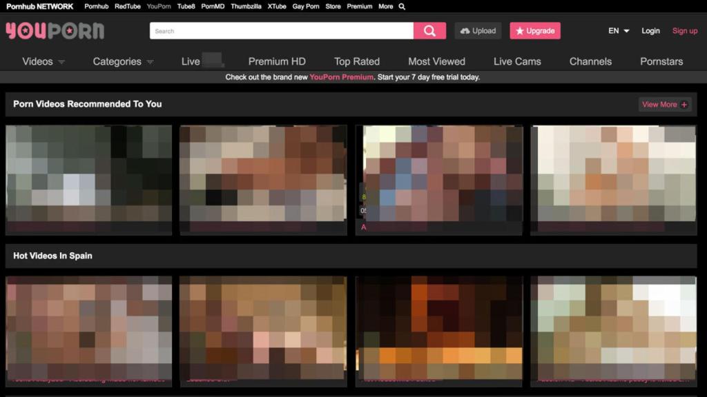Open the Videos dropdown menu
707x397 pixels.
pos(37,61)
